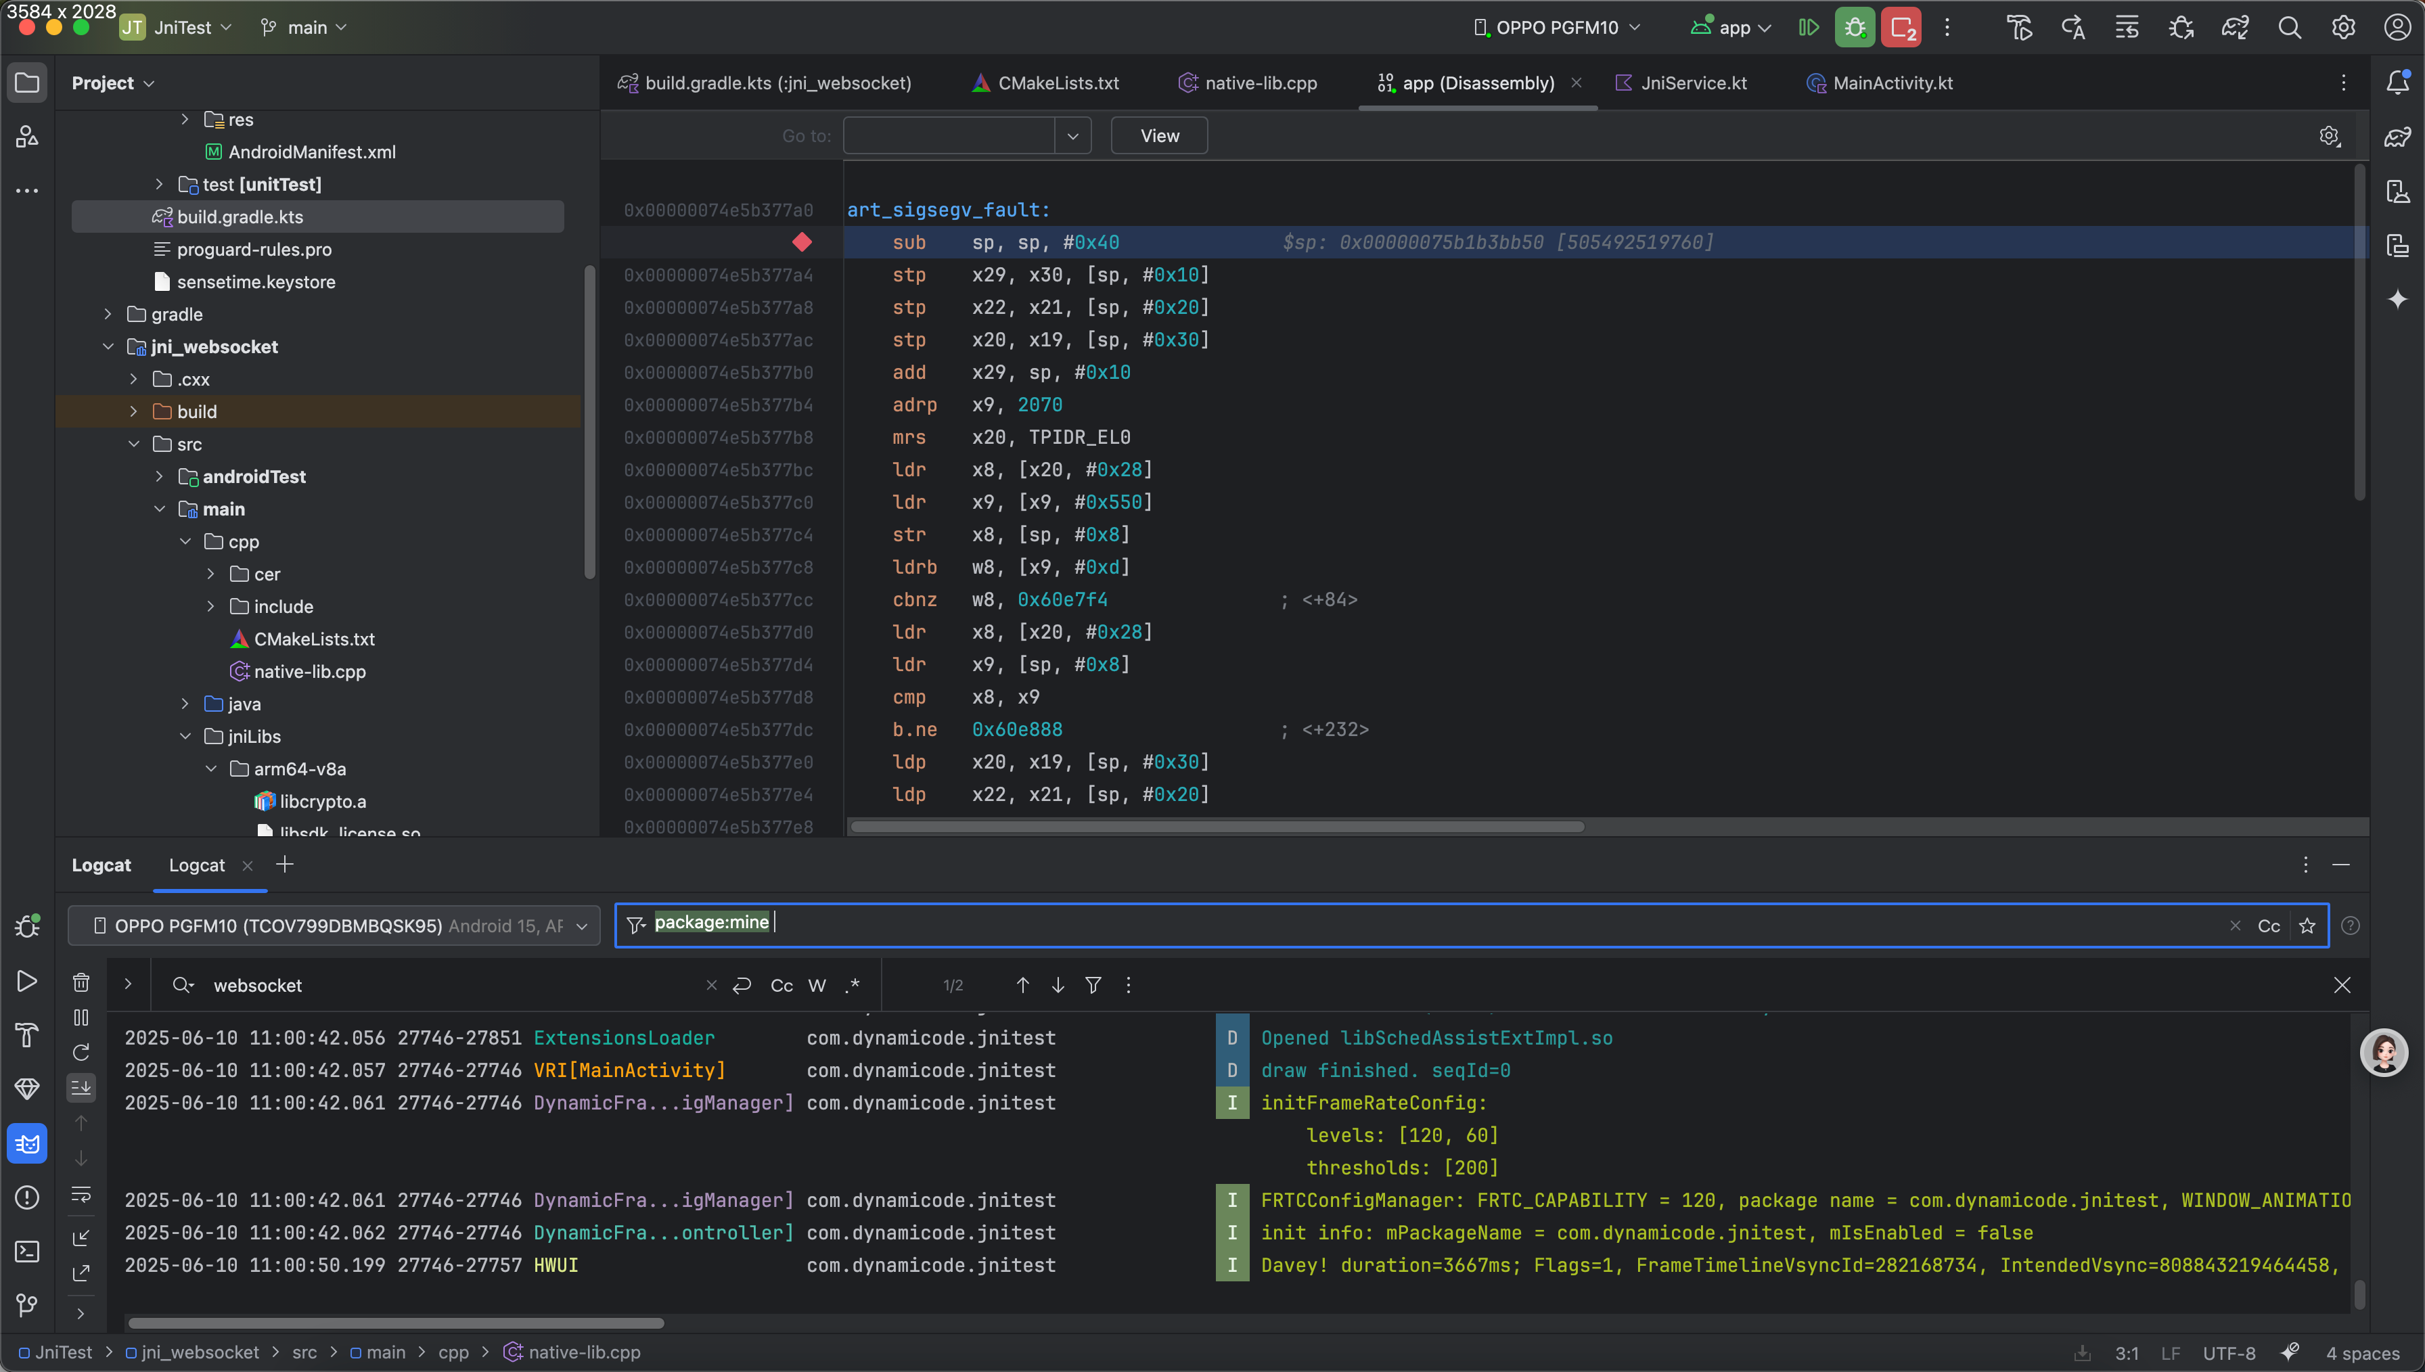
Task: Toggle regex option in find bar
Action: coord(853,986)
